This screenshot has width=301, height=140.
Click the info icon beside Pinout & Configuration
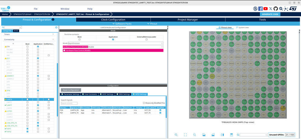coord(53,20)
